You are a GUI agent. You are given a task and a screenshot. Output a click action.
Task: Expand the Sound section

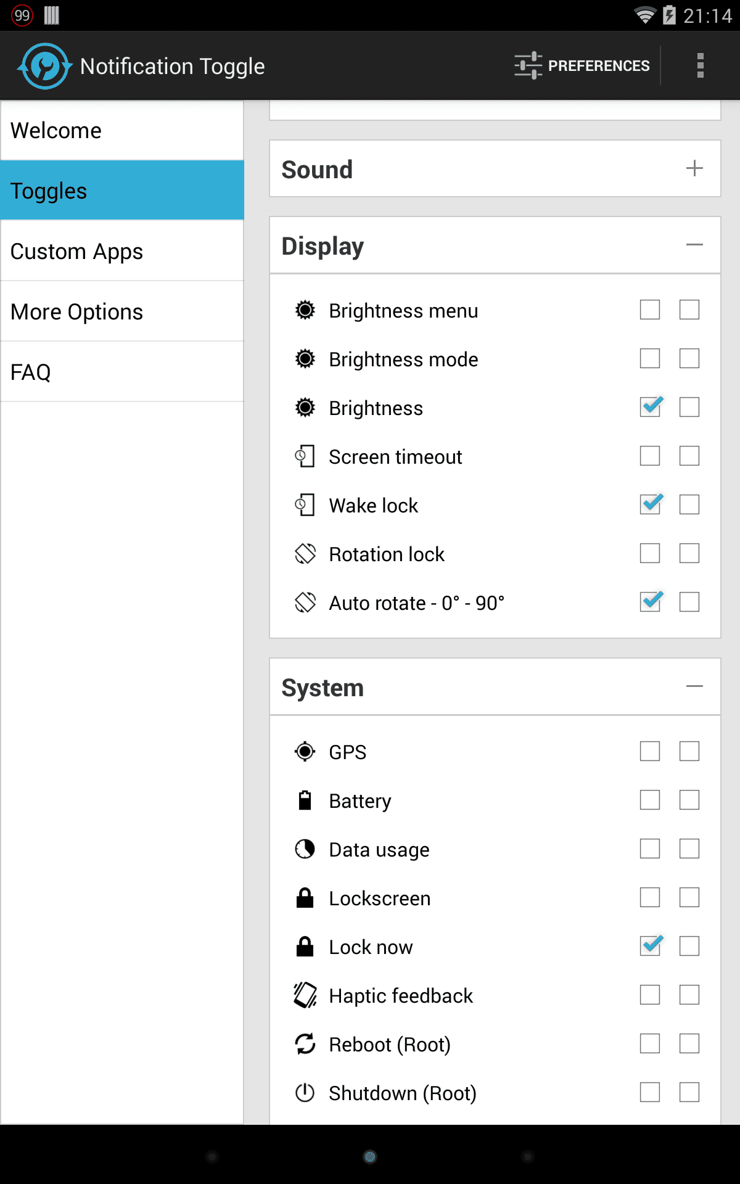(x=694, y=168)
